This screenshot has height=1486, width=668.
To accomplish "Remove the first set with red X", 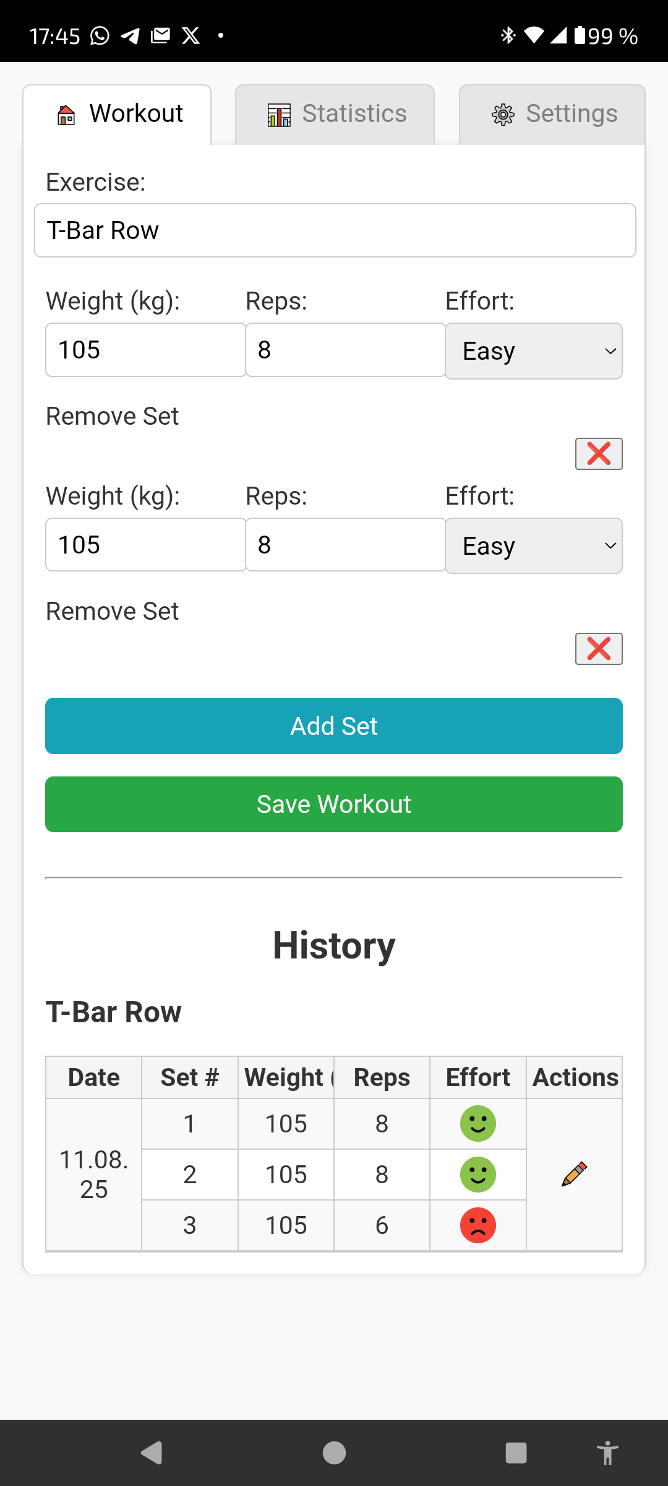I will click(x=598, y=454).
